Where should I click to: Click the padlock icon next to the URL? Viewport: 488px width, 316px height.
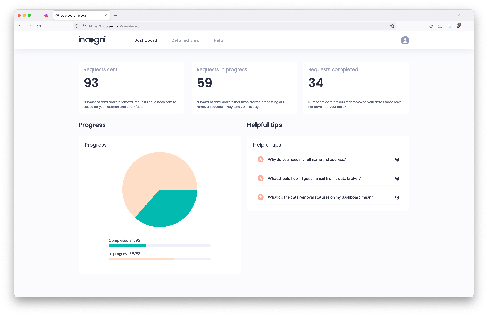pyautogui.click(x=84, y=26)
